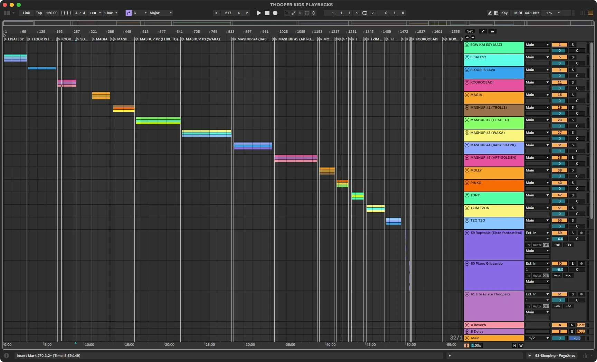597x362 pixels.
Task: Click the 63-Sleeping clip selector at bottom
Action: tap(555, 356)
